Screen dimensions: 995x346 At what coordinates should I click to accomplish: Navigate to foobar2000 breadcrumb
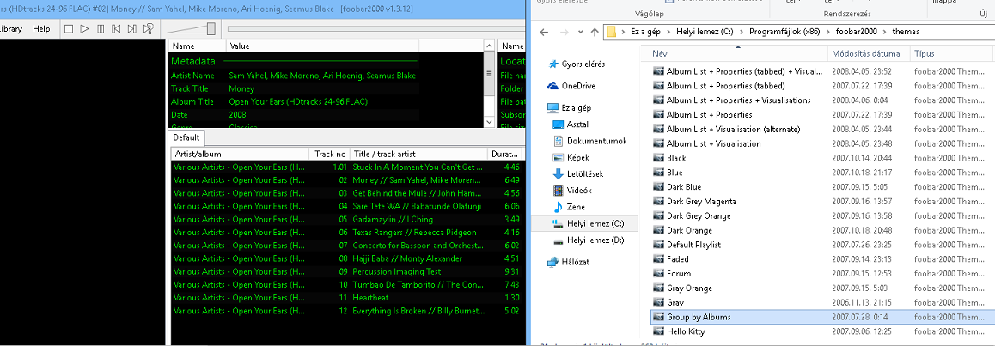point(856,32)
